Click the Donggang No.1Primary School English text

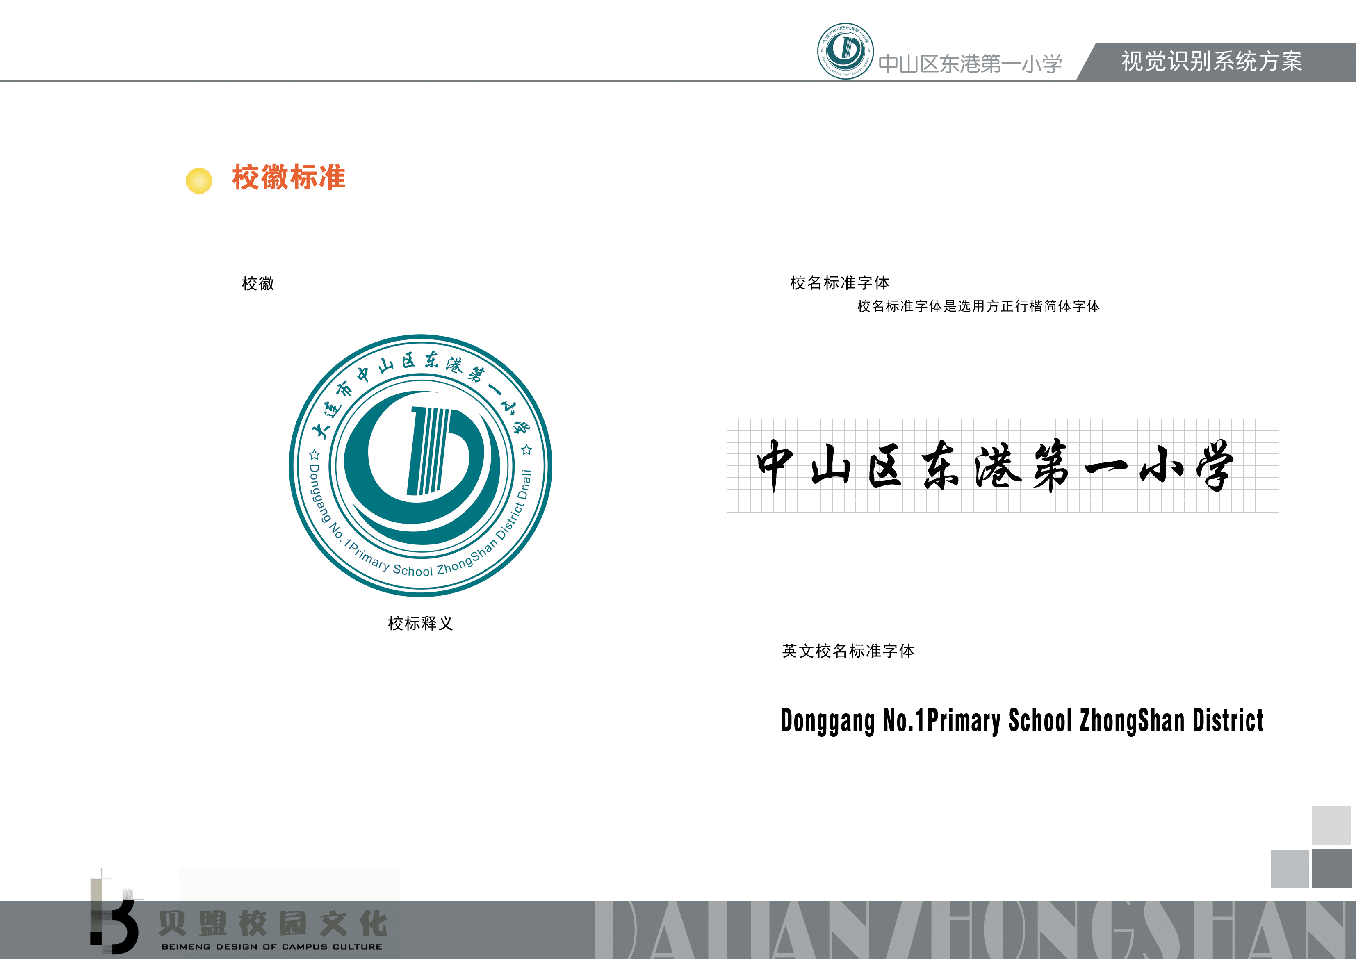1022,721
